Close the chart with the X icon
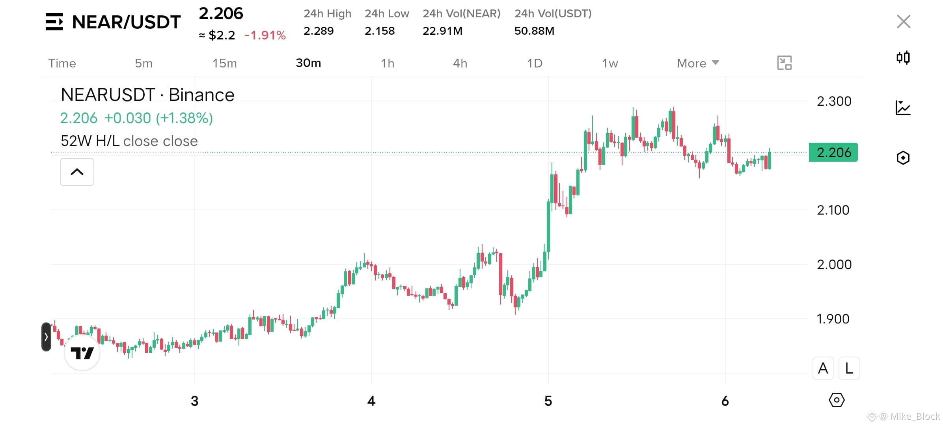Image resolution: width=943 pixels, height=426 pixels. [903, 22]
